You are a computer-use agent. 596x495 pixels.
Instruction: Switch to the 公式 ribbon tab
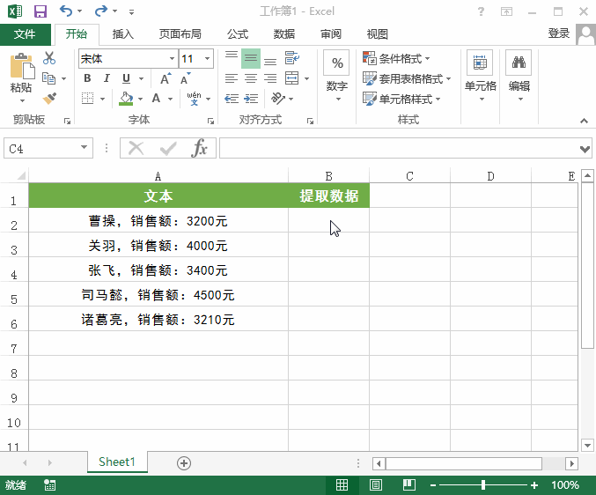click(x=238, y=34)
